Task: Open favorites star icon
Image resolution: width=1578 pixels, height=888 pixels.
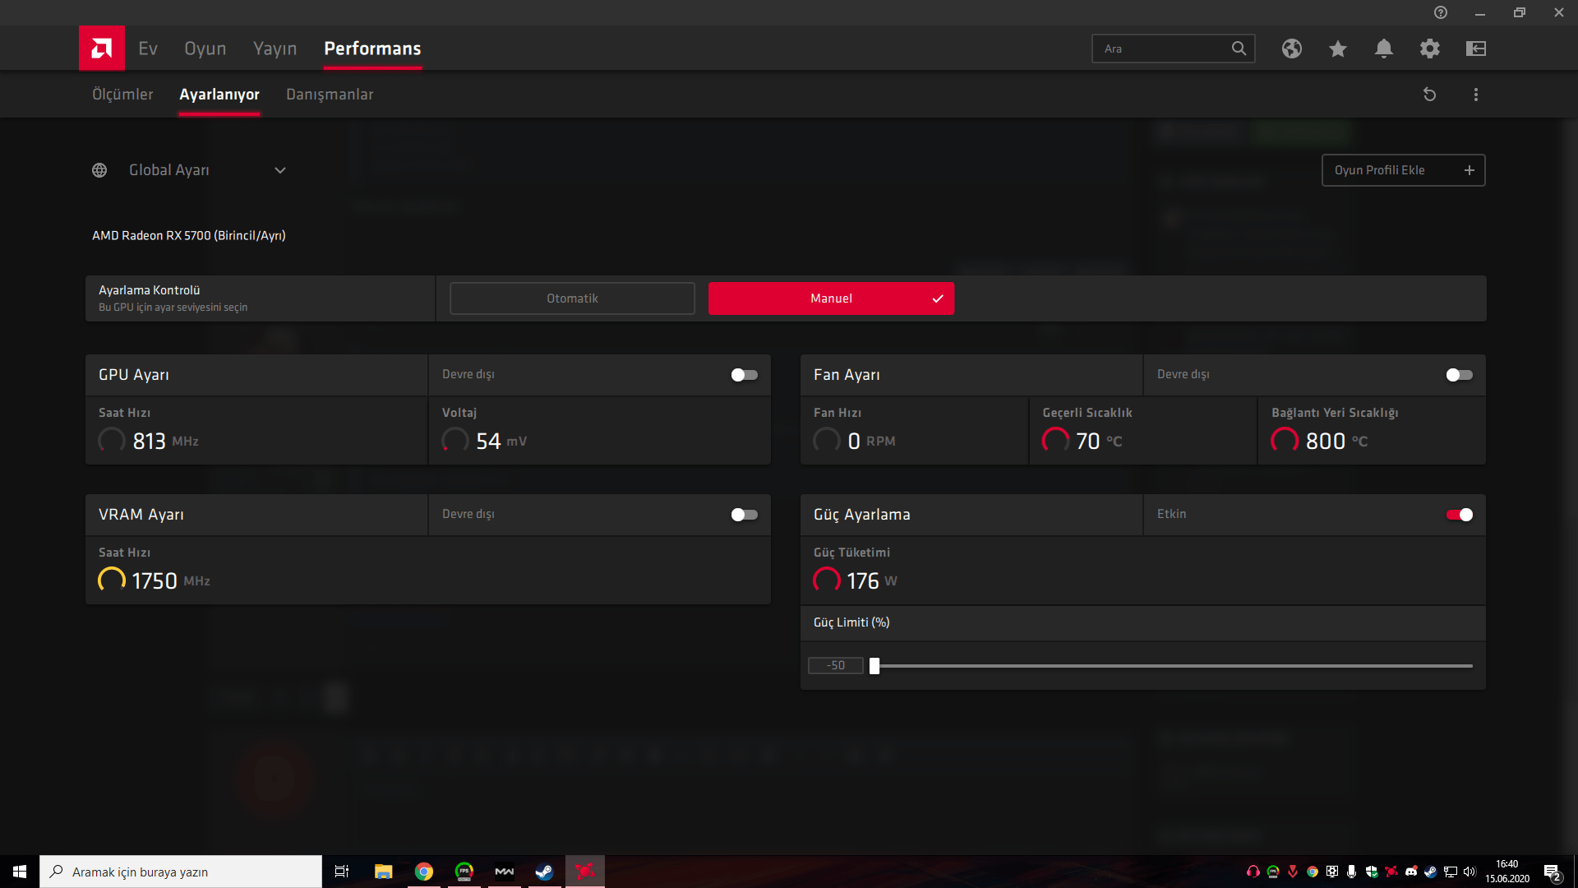Action: tap(1338, 49)
